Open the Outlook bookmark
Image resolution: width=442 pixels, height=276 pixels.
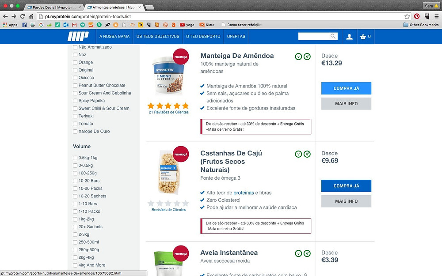(66, 25)
